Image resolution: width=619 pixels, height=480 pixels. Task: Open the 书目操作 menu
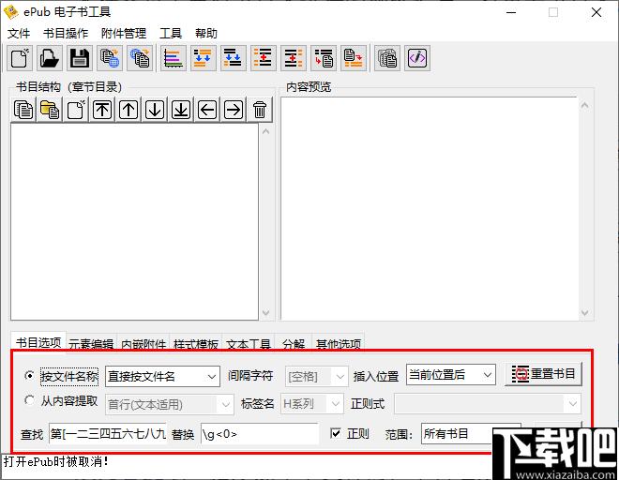click(66, 33)
